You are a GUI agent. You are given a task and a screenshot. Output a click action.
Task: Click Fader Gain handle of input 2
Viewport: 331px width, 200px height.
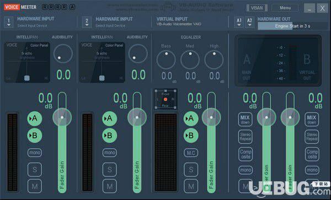click(137, 117)
